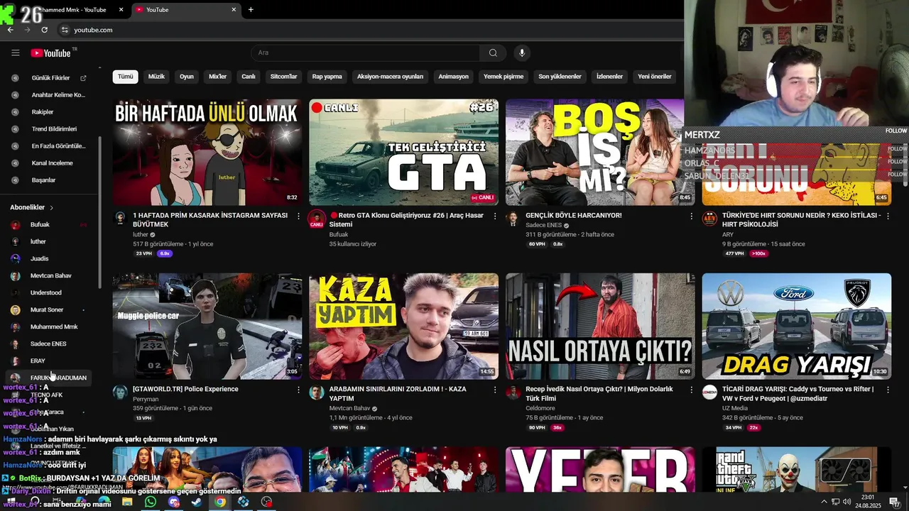Click the icon beside Trend Bildirimleri
Screen dimensions: 909x511
click(x=15, y=129)
